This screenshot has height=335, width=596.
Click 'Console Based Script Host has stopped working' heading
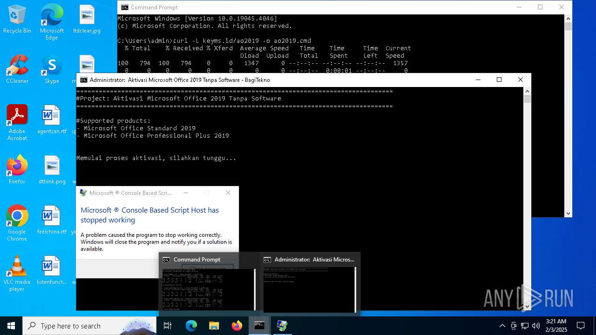(x=149, y=215)
